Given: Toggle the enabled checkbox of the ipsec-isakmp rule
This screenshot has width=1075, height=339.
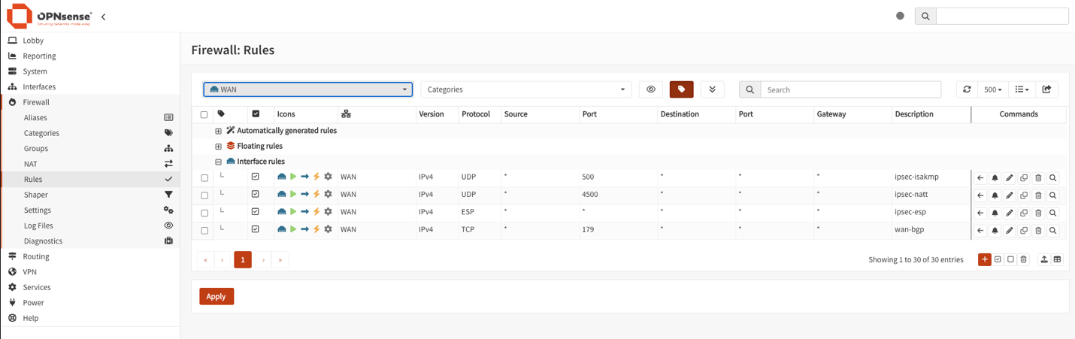Looking at the screenshot, I should click(256, 177).
